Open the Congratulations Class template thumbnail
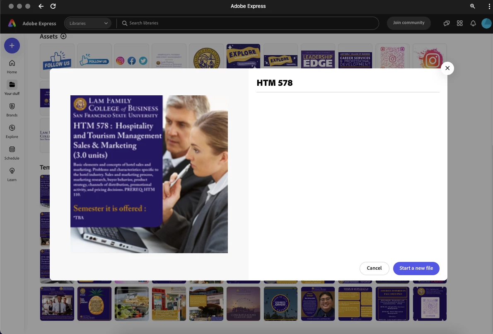 [x=243, y=303]
